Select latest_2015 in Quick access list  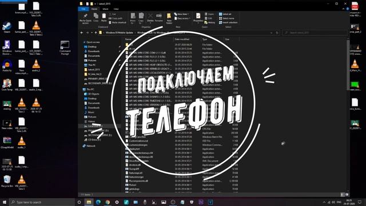tap(92, 70)
